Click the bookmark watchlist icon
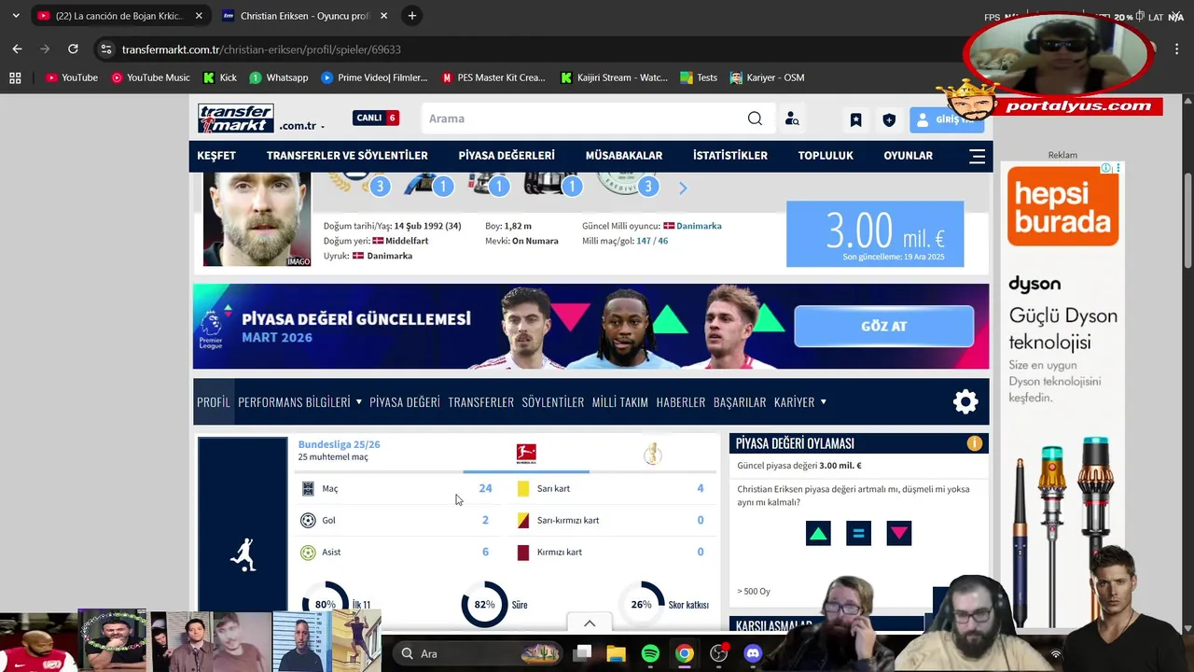Viewport: 1194px width, 672px height. [855, 119]
